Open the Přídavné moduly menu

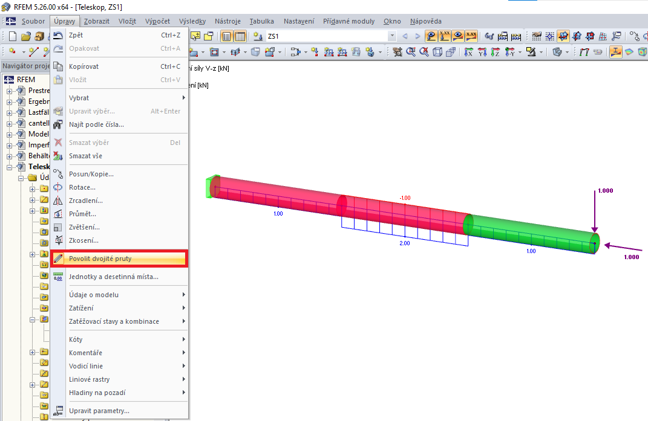[349, 21]
